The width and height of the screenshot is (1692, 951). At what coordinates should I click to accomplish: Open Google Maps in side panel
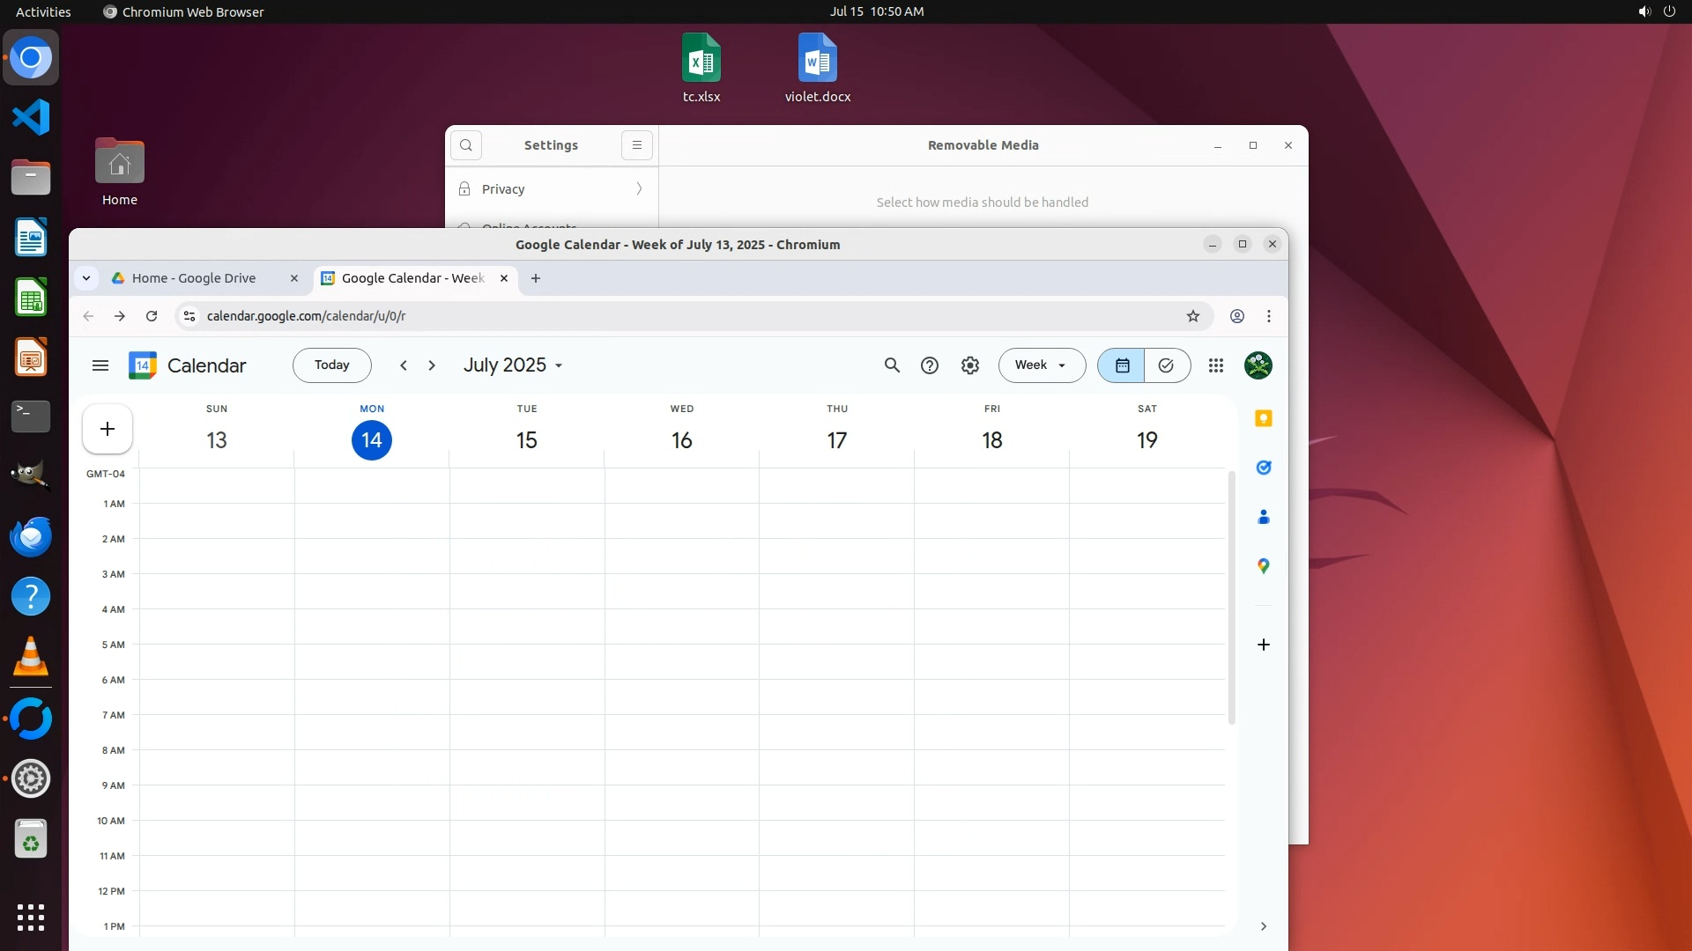point(1264,566)
